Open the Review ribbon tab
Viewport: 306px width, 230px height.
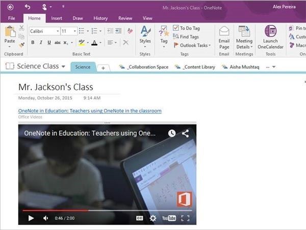125,18
